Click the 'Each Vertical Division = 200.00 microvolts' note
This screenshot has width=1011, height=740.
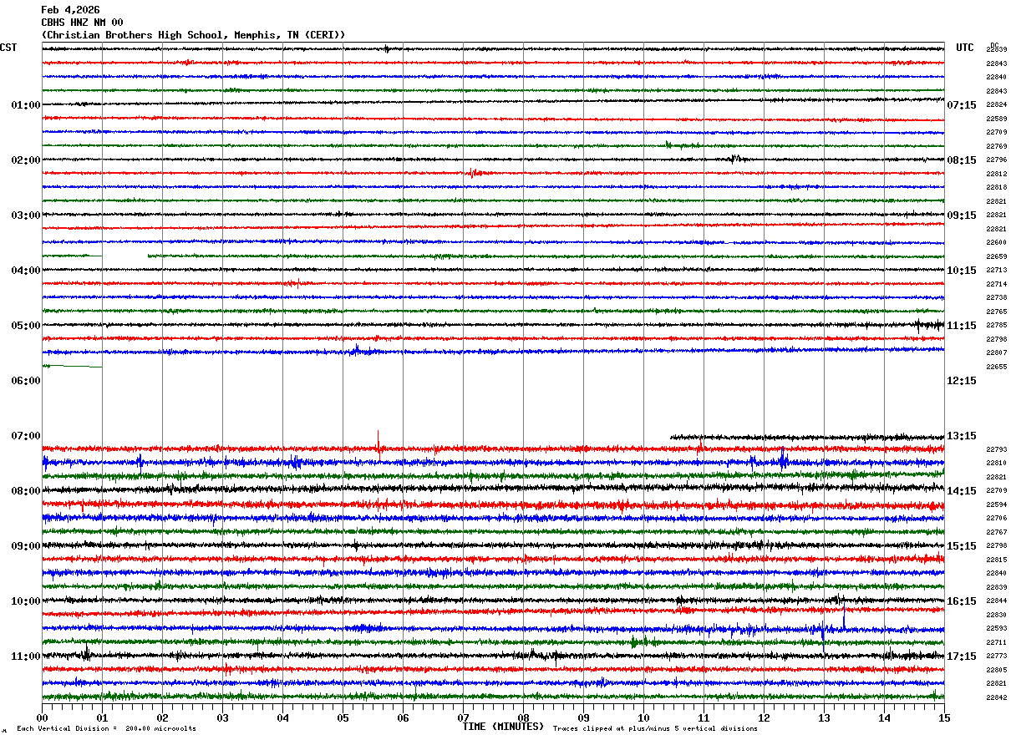pos(107,729)
